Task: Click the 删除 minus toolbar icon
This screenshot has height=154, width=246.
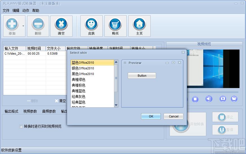Action: tap(38, 24)
